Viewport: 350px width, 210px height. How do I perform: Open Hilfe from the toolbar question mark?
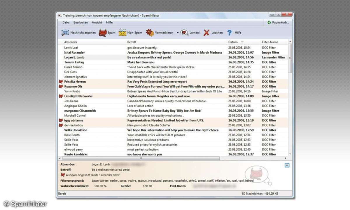click(234, 33)
